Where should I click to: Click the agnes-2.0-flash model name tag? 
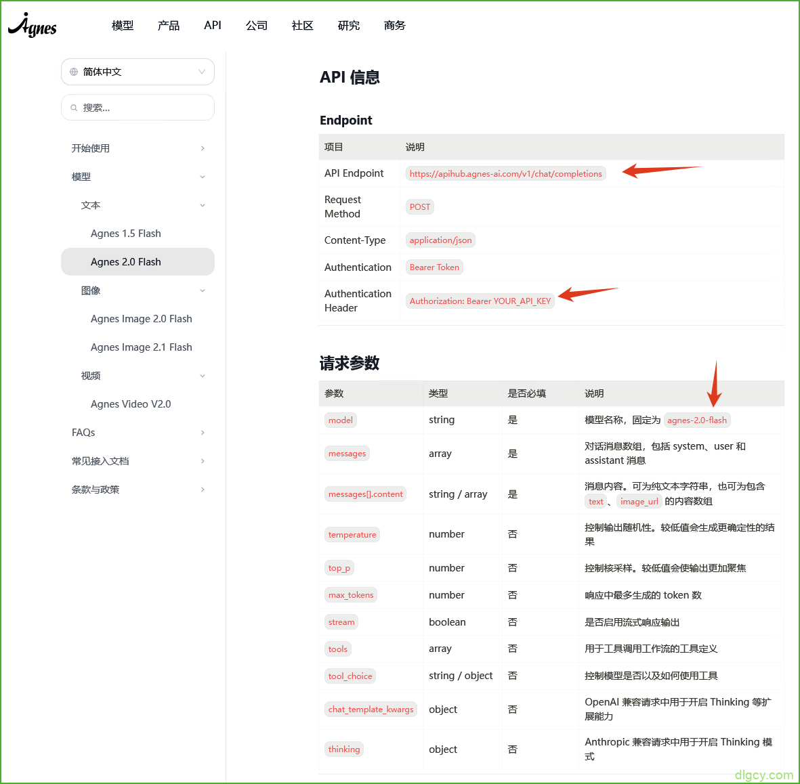pos(697,420)
